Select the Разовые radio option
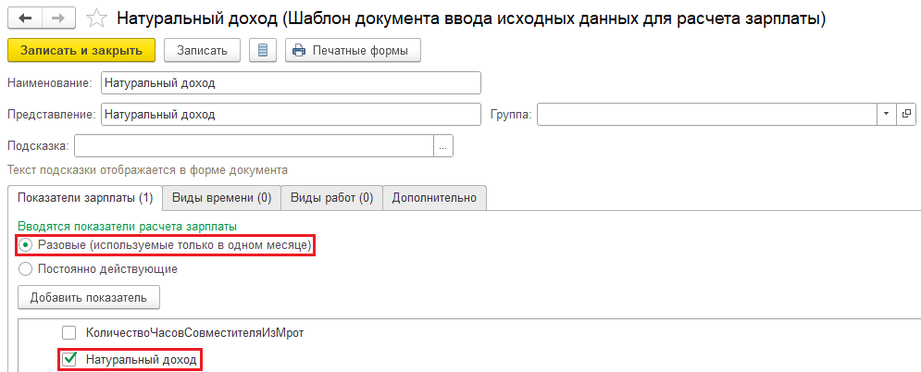The width and height of the screenshot is (921, 372). point(25,245)
